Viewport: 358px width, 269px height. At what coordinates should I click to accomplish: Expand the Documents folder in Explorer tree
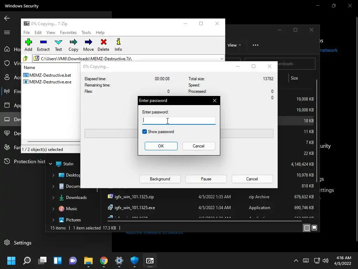click(x=53, y=186)
